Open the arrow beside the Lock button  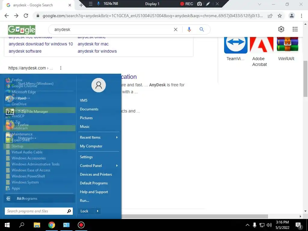click(x=98, y=211)
